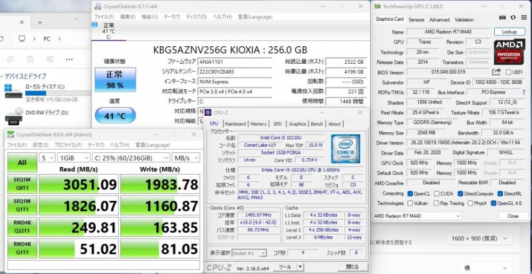This screenshot has width=532, height=274.
Task: Switch to the Advanced tab in GPU-Z
Action: [439, 20]
